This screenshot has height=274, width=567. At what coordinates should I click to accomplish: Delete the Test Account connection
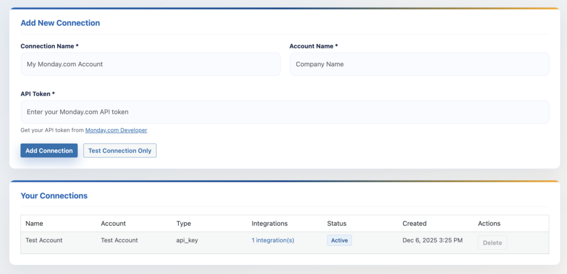[492, 243]
